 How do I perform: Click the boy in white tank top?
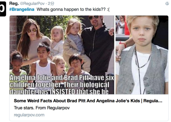click(43, 61)
